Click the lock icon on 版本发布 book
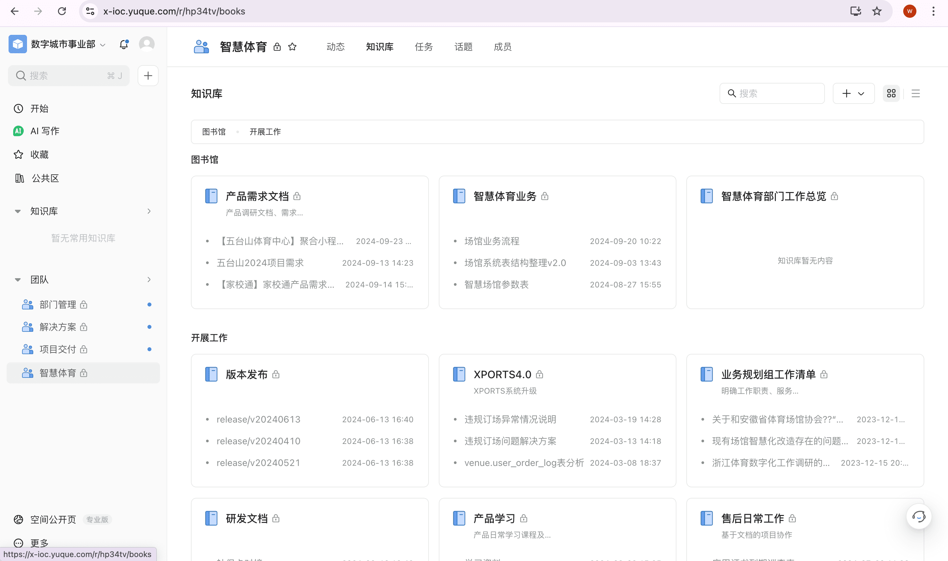This screenshot has width=948, height=561. pos(276,374)
